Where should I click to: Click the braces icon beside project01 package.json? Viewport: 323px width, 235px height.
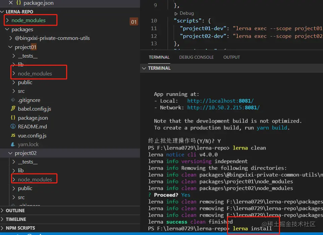pyautogui.click(x=13, y=118)
